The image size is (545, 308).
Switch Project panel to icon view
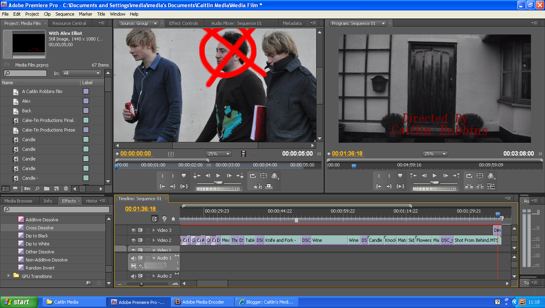tap(15, 188)
